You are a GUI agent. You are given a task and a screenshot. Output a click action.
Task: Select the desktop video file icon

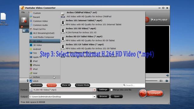[x=3, y=16]
